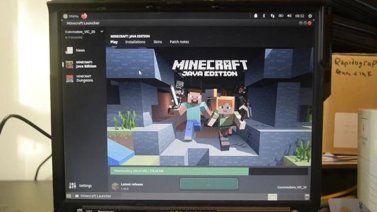
Task: Minimize the Minecraft Launcher window
Action: [x=300, y=23]
